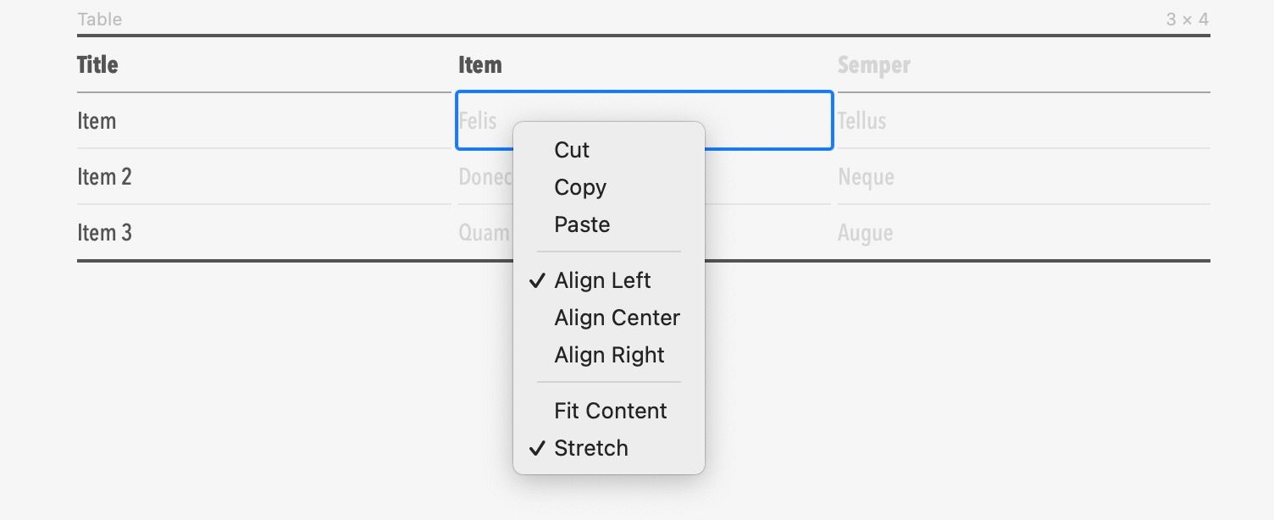Select the Semper column header
The image size is (1274, 520).
pyautogui.click(x=873, y=65)
